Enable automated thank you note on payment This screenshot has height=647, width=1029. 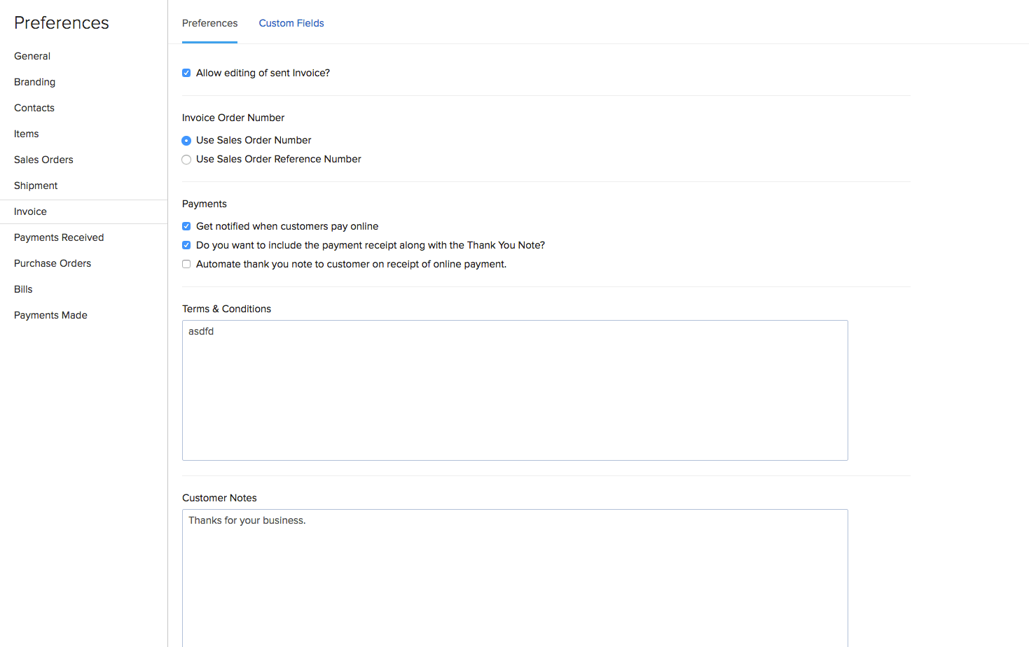point(186,264)
